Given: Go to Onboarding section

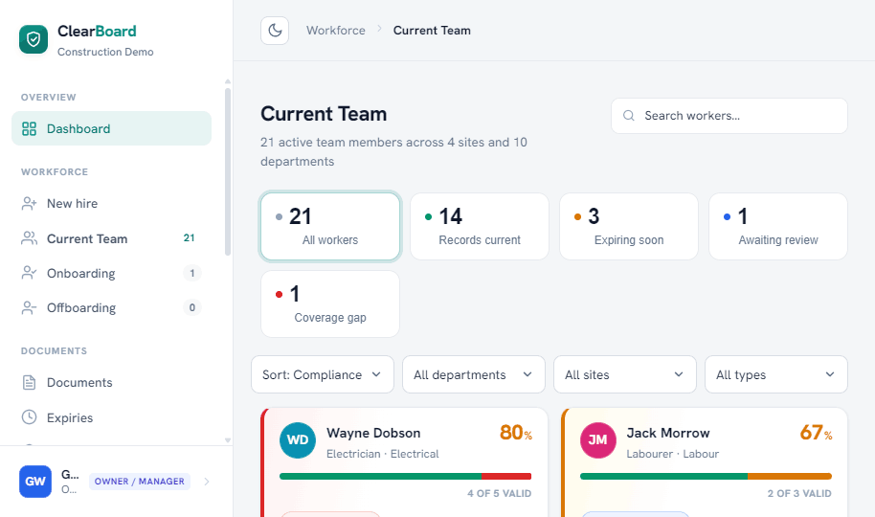Looking at the screenshot, I should (x=112, y=273).
